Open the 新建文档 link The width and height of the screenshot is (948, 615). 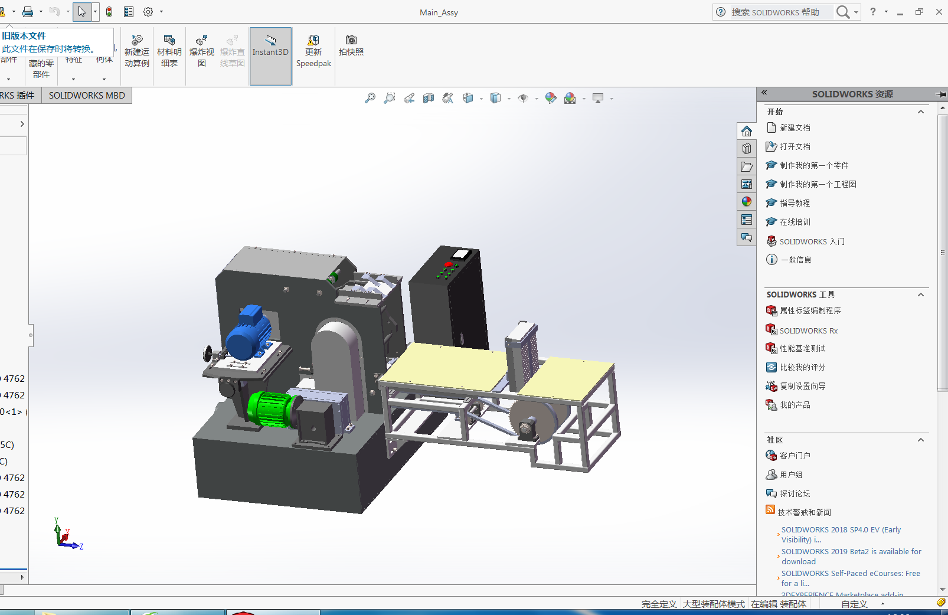tap(795, 127)
